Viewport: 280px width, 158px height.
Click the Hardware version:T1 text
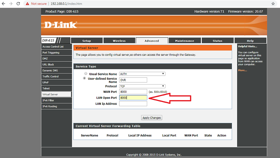[x=209, y=11]
